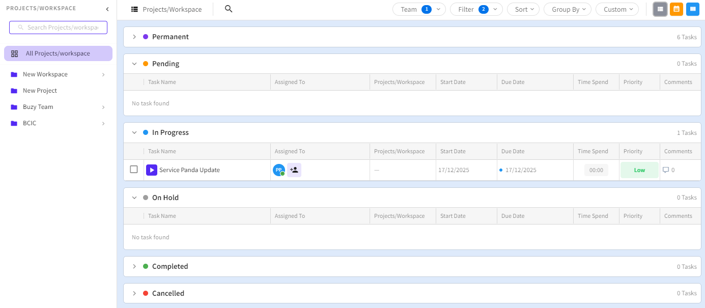Expand BCIC sidebar chevron
This screenshot has width=705, height=308.
click(103, 123)
